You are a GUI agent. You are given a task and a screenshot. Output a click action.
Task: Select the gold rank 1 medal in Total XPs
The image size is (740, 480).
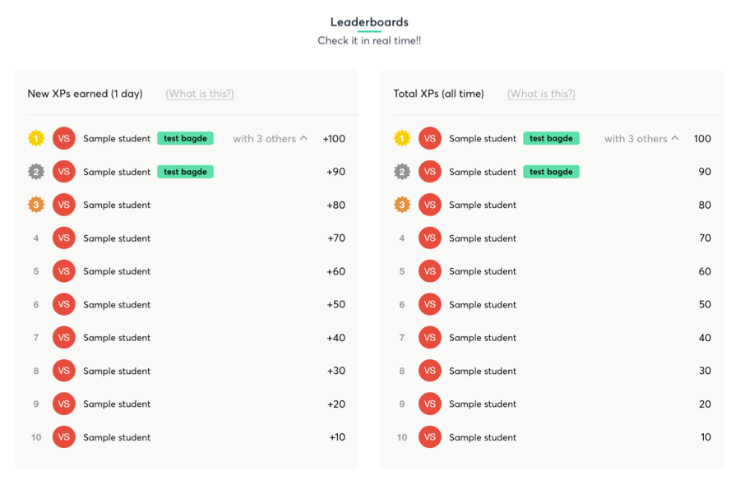pos(402,138)
